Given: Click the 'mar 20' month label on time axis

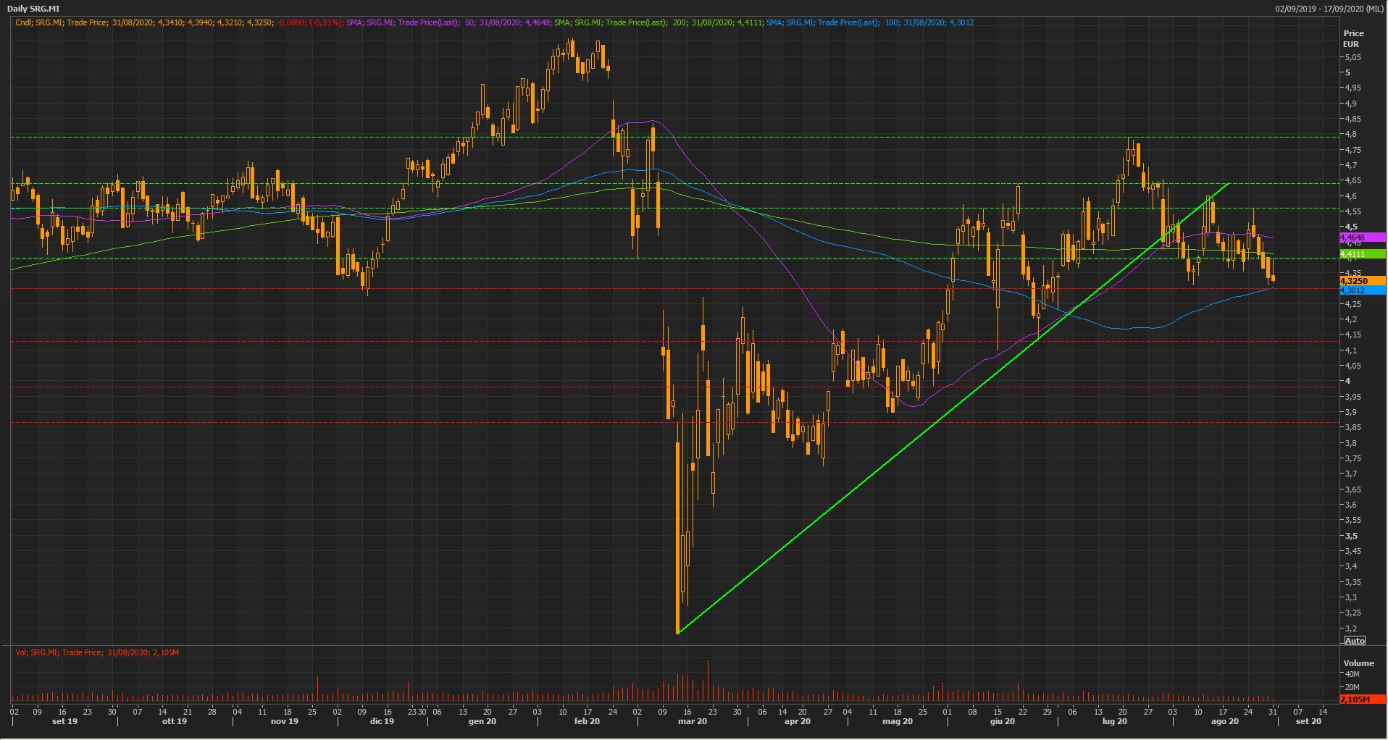Looking at the screenshot, I should [692, 721].
